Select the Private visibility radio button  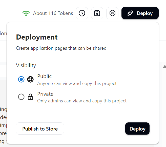pyautogui.click(x=21, y=97)
